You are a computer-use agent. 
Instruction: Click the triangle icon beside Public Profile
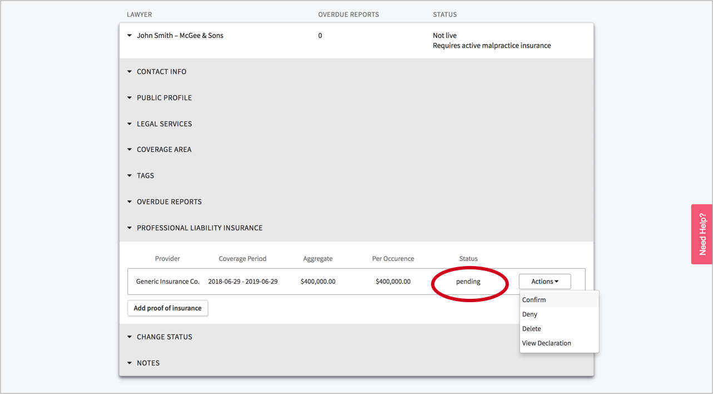coord(130,98)
